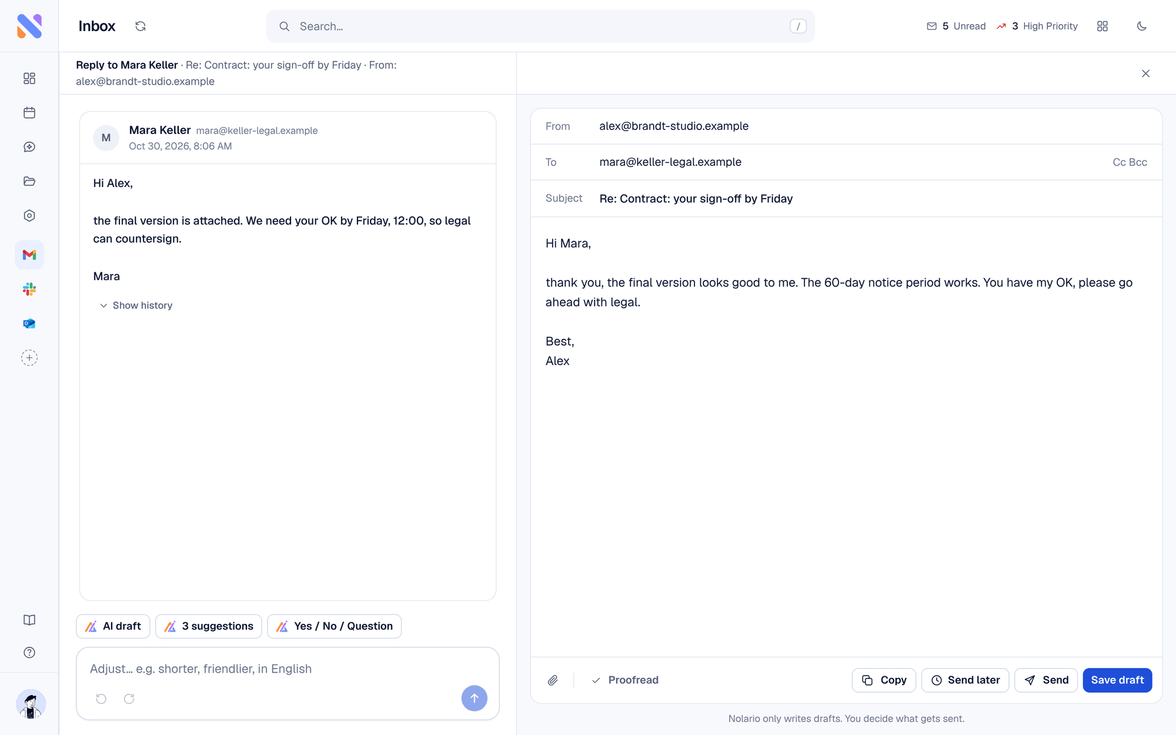Image resolution: width=1176 pixels, height=735 pixels.
Task: Click Save draft
Action: pos(1117,680)
